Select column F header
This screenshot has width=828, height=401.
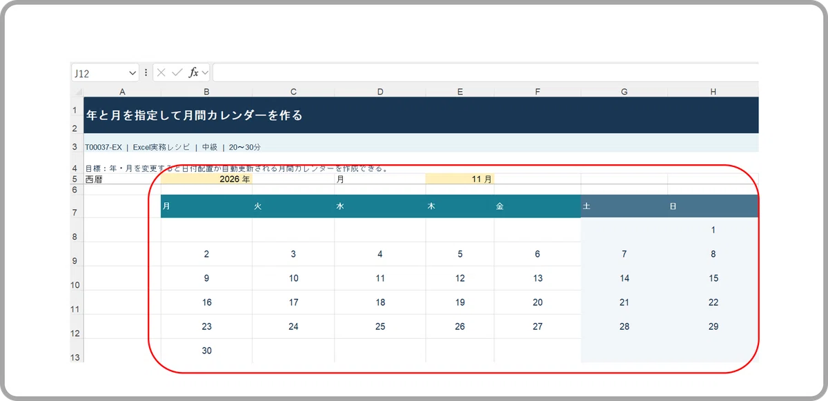click(538, 91)
